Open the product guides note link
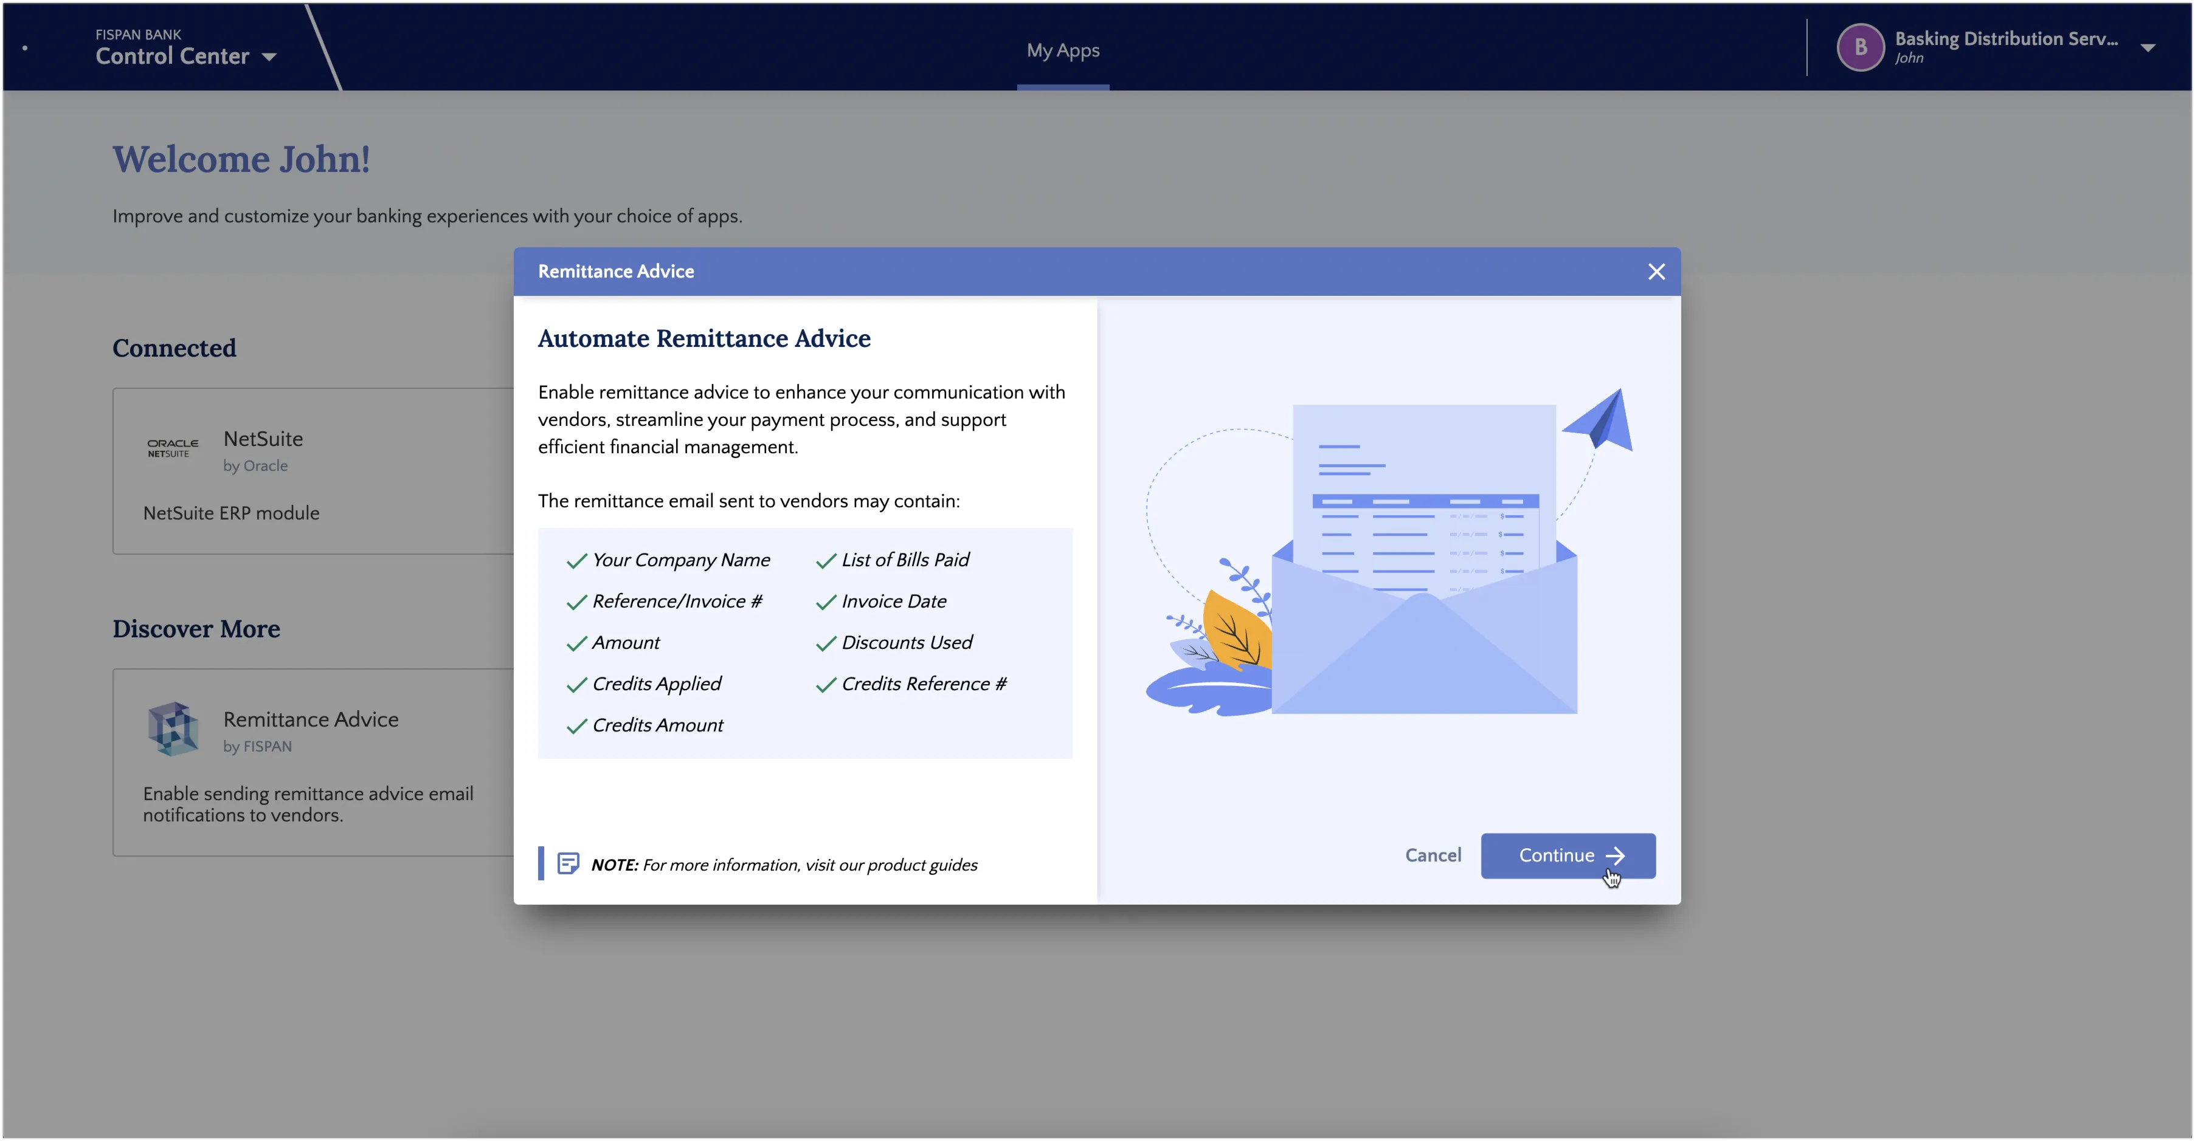This screenshot has width=2195, height=1141. [809, 865]
